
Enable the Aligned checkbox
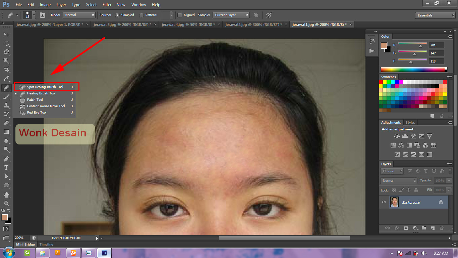pos(180,15)
